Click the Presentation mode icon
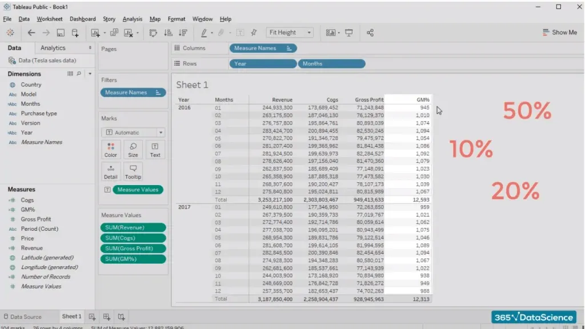The height and width of the screenshot is (329, 585). tap(349, 33)
